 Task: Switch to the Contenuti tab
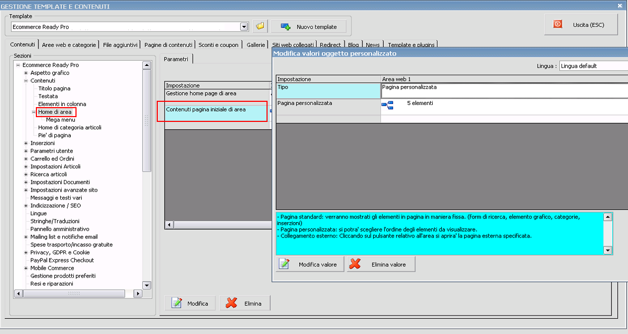coord(22,44)
